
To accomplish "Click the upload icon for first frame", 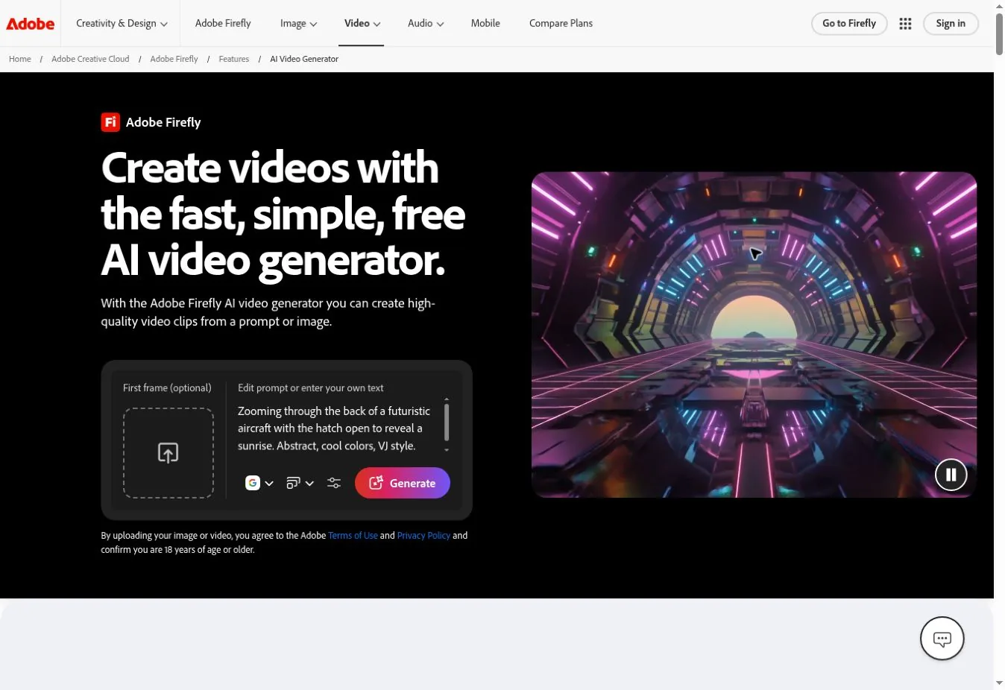I will click(168, 453).
